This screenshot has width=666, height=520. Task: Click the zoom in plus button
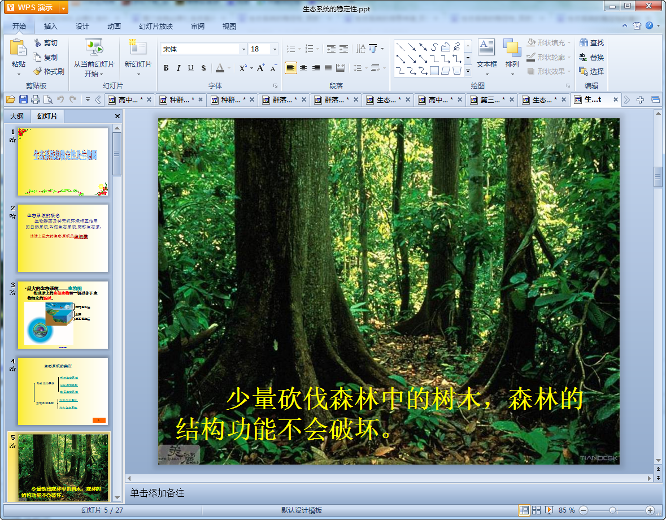tap(650, 510)
